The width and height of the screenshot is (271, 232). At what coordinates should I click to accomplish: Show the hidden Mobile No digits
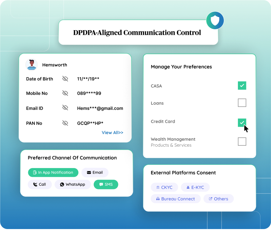(65, 93)
